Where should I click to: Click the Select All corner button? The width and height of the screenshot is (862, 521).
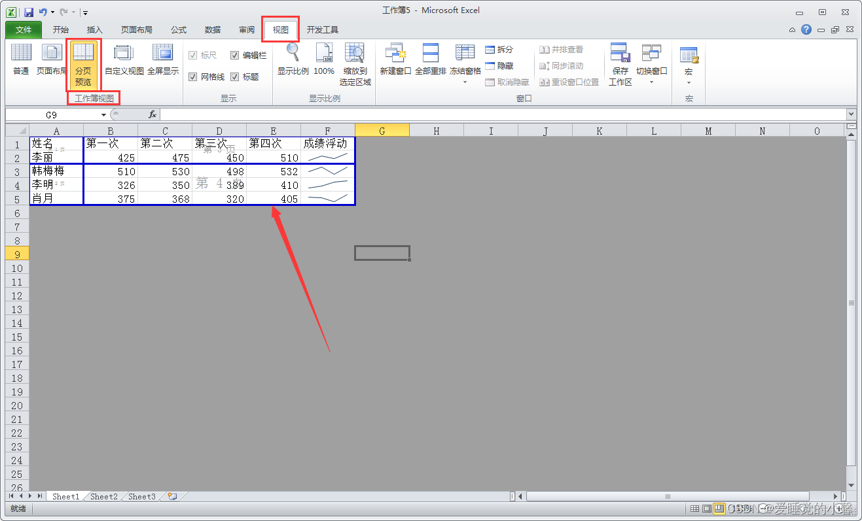[x=17, y=130]
